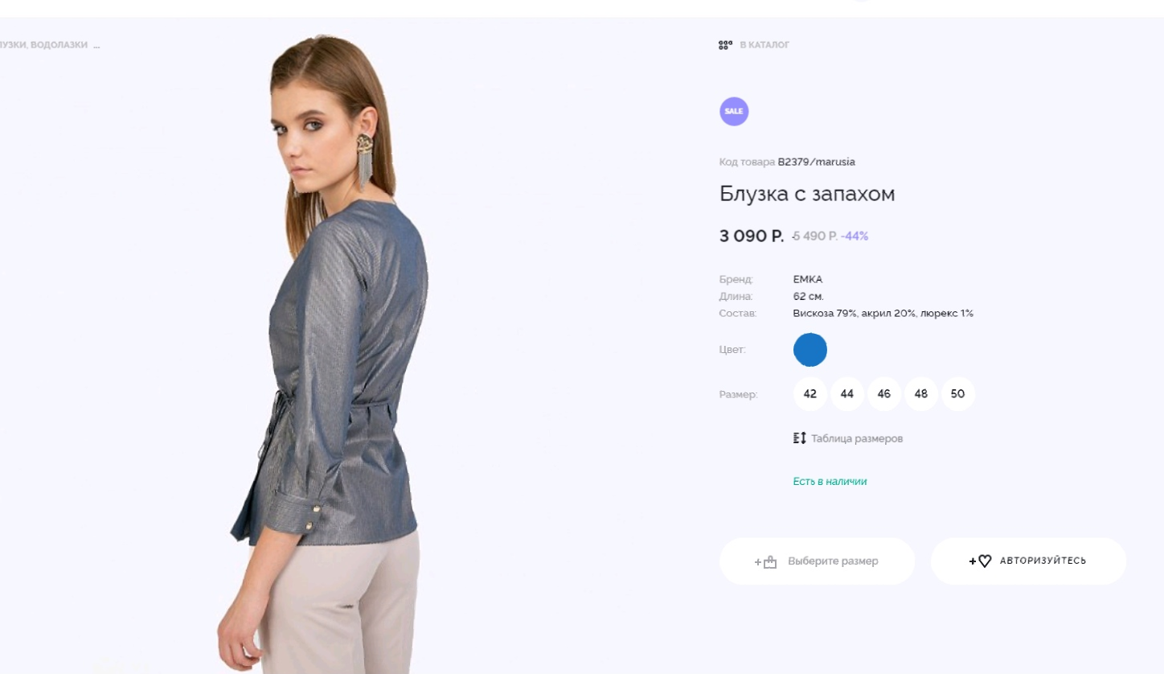Select size 50
Viewport: 1164px width, 674px height.
coord(958,394)
